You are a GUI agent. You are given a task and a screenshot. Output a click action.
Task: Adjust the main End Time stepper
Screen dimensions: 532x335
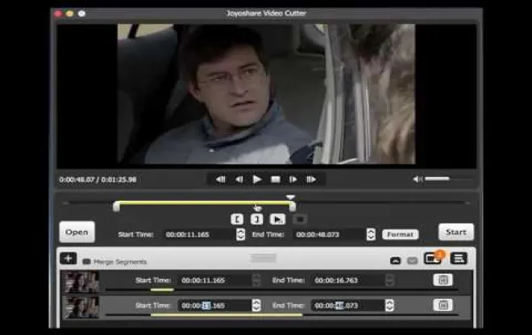point(371,234)
